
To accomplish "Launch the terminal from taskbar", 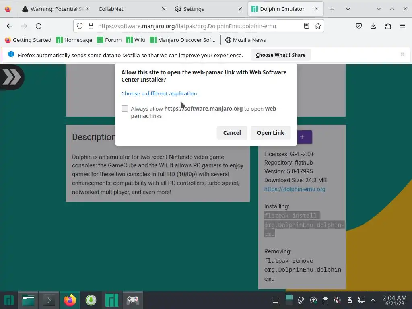I will point(49,300).
